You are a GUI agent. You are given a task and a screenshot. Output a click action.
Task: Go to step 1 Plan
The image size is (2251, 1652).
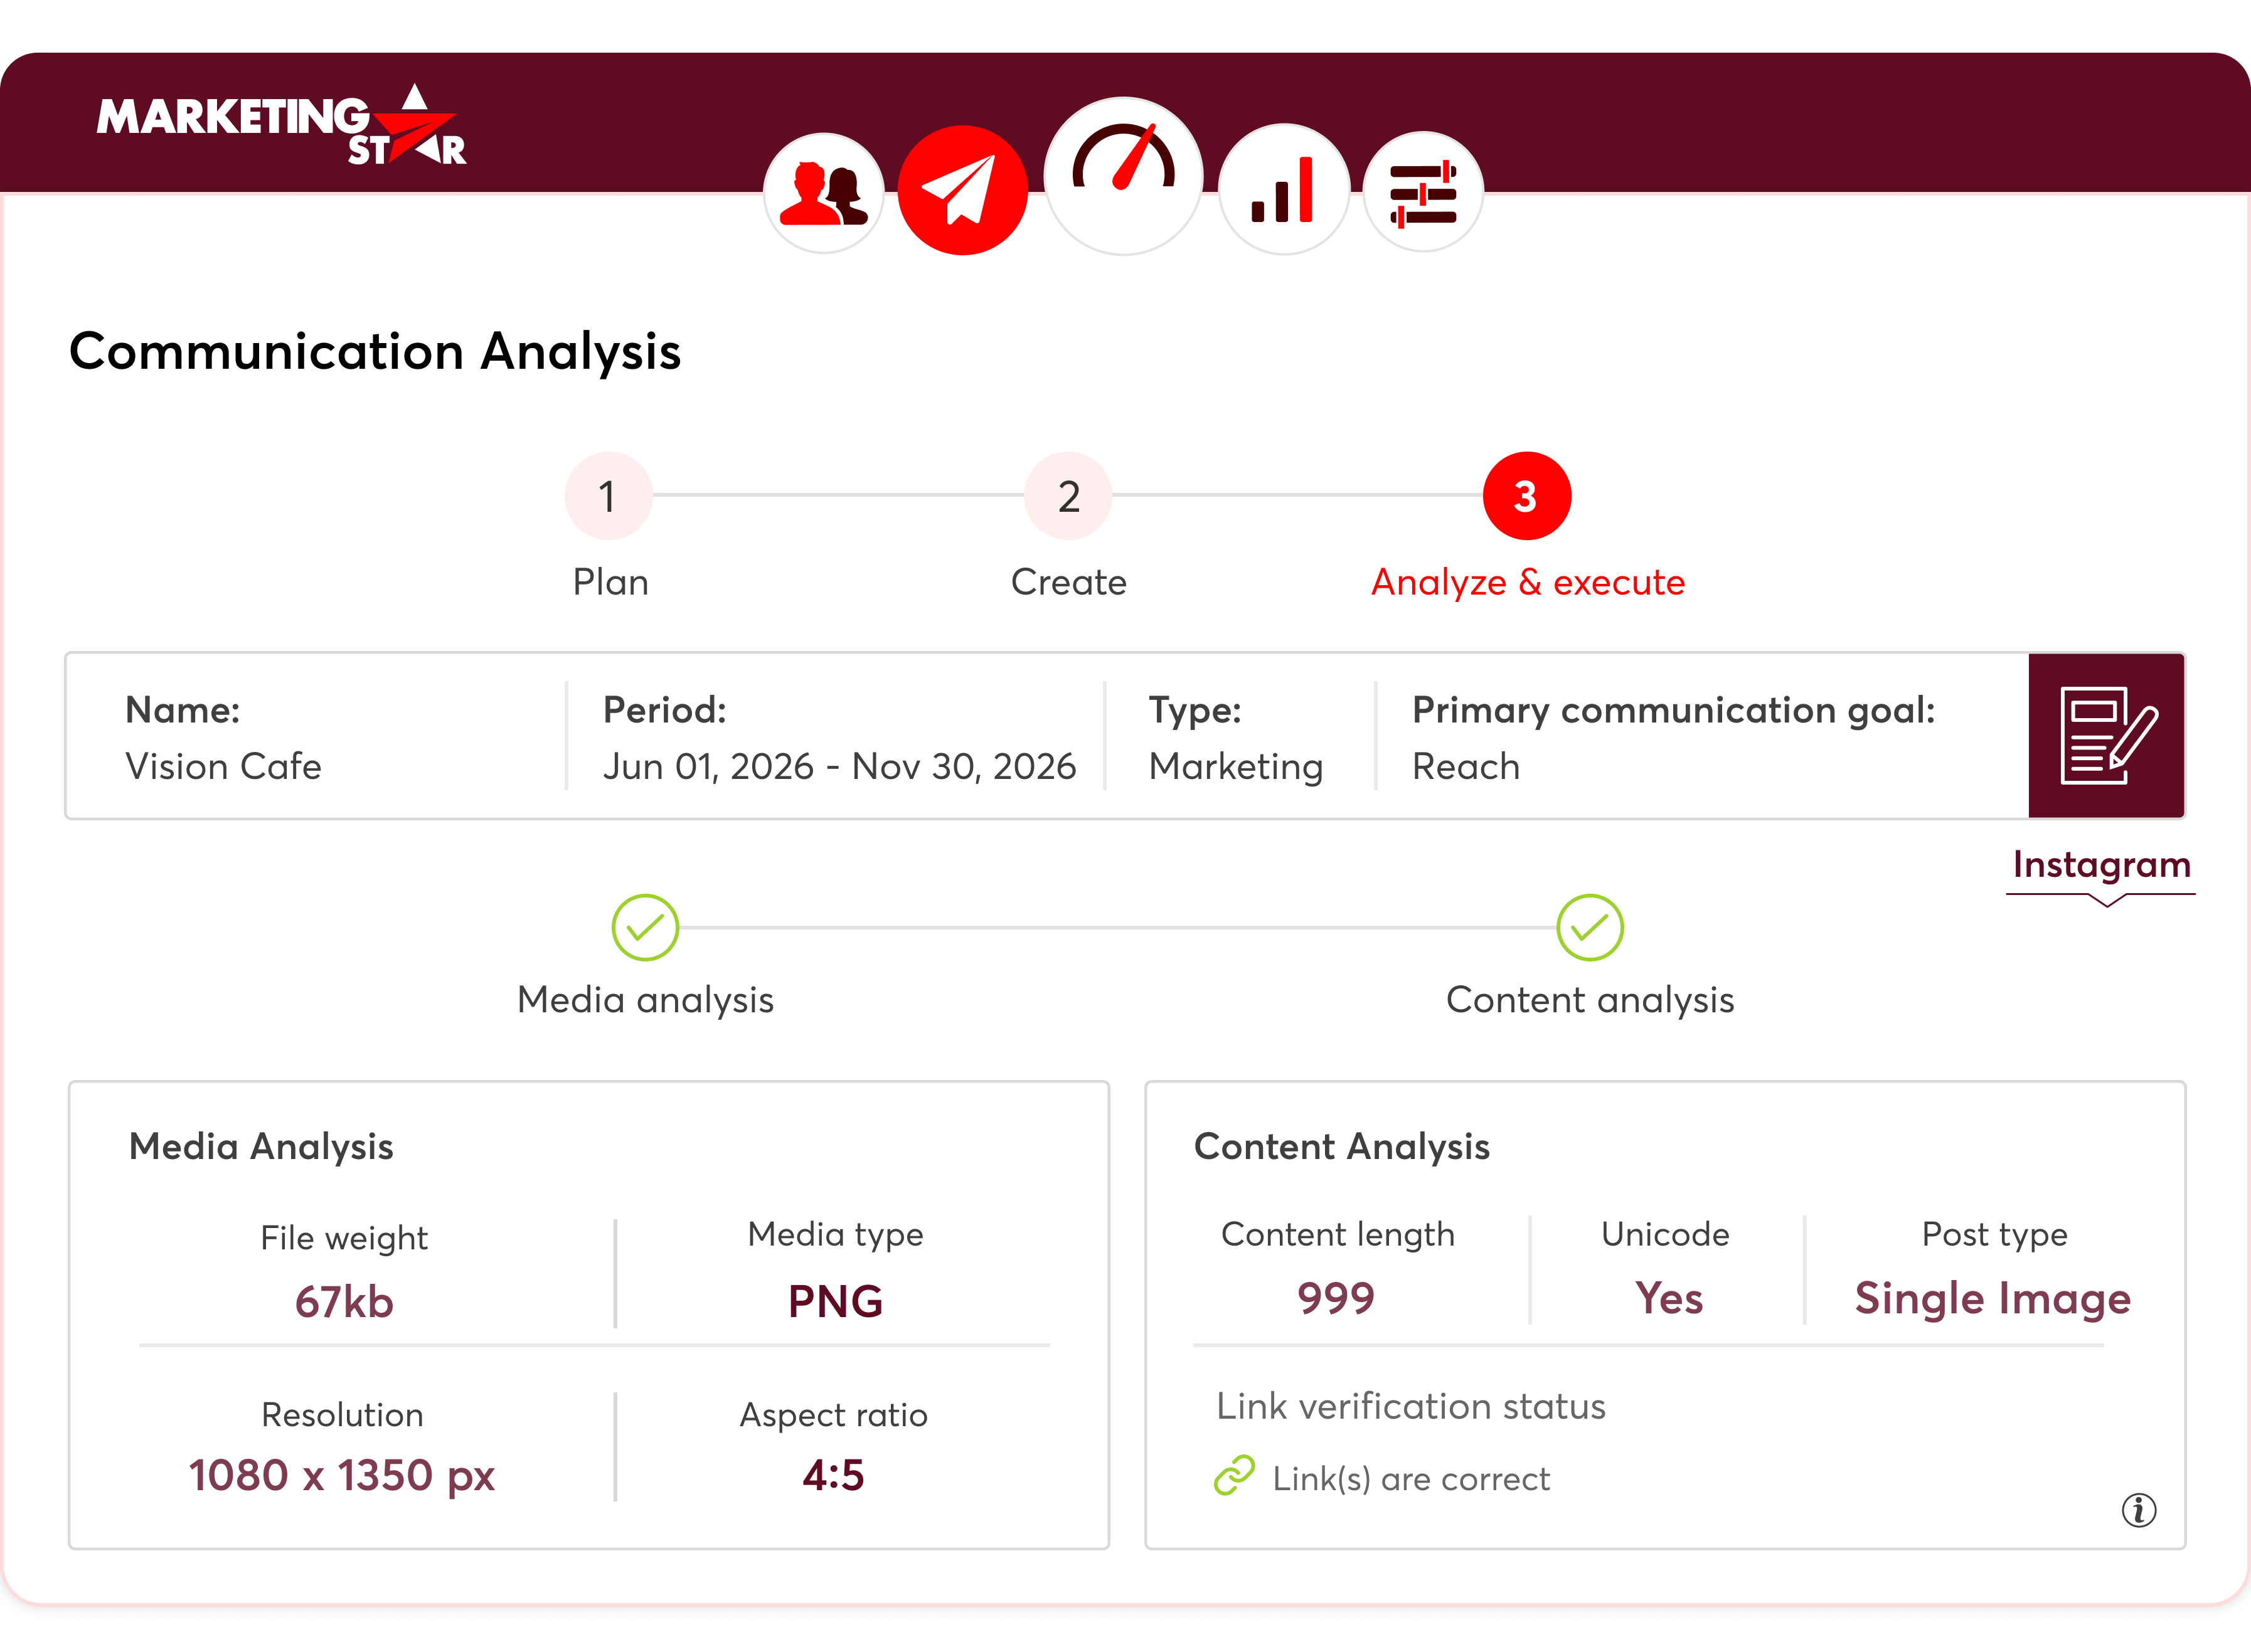click(608, 496)
